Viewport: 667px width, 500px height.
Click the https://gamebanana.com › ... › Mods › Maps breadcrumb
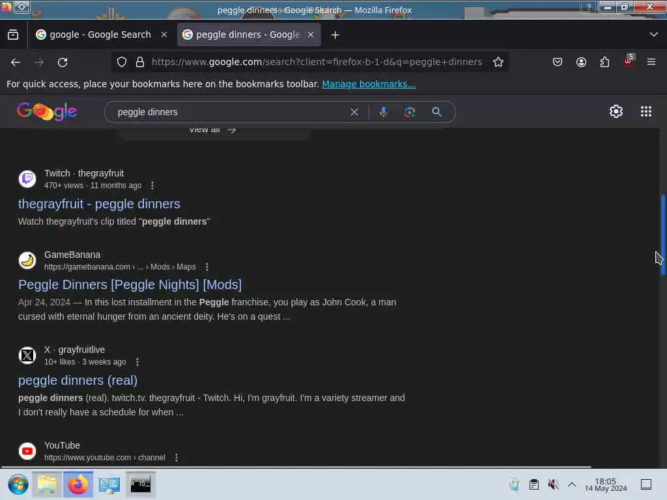120,267
